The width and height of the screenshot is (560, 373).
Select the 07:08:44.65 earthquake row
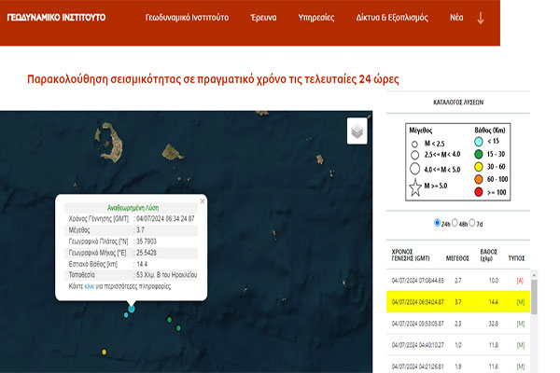point(457,279)
